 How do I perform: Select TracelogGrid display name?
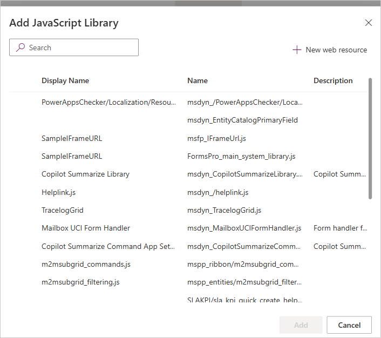(x=63, y=210)
